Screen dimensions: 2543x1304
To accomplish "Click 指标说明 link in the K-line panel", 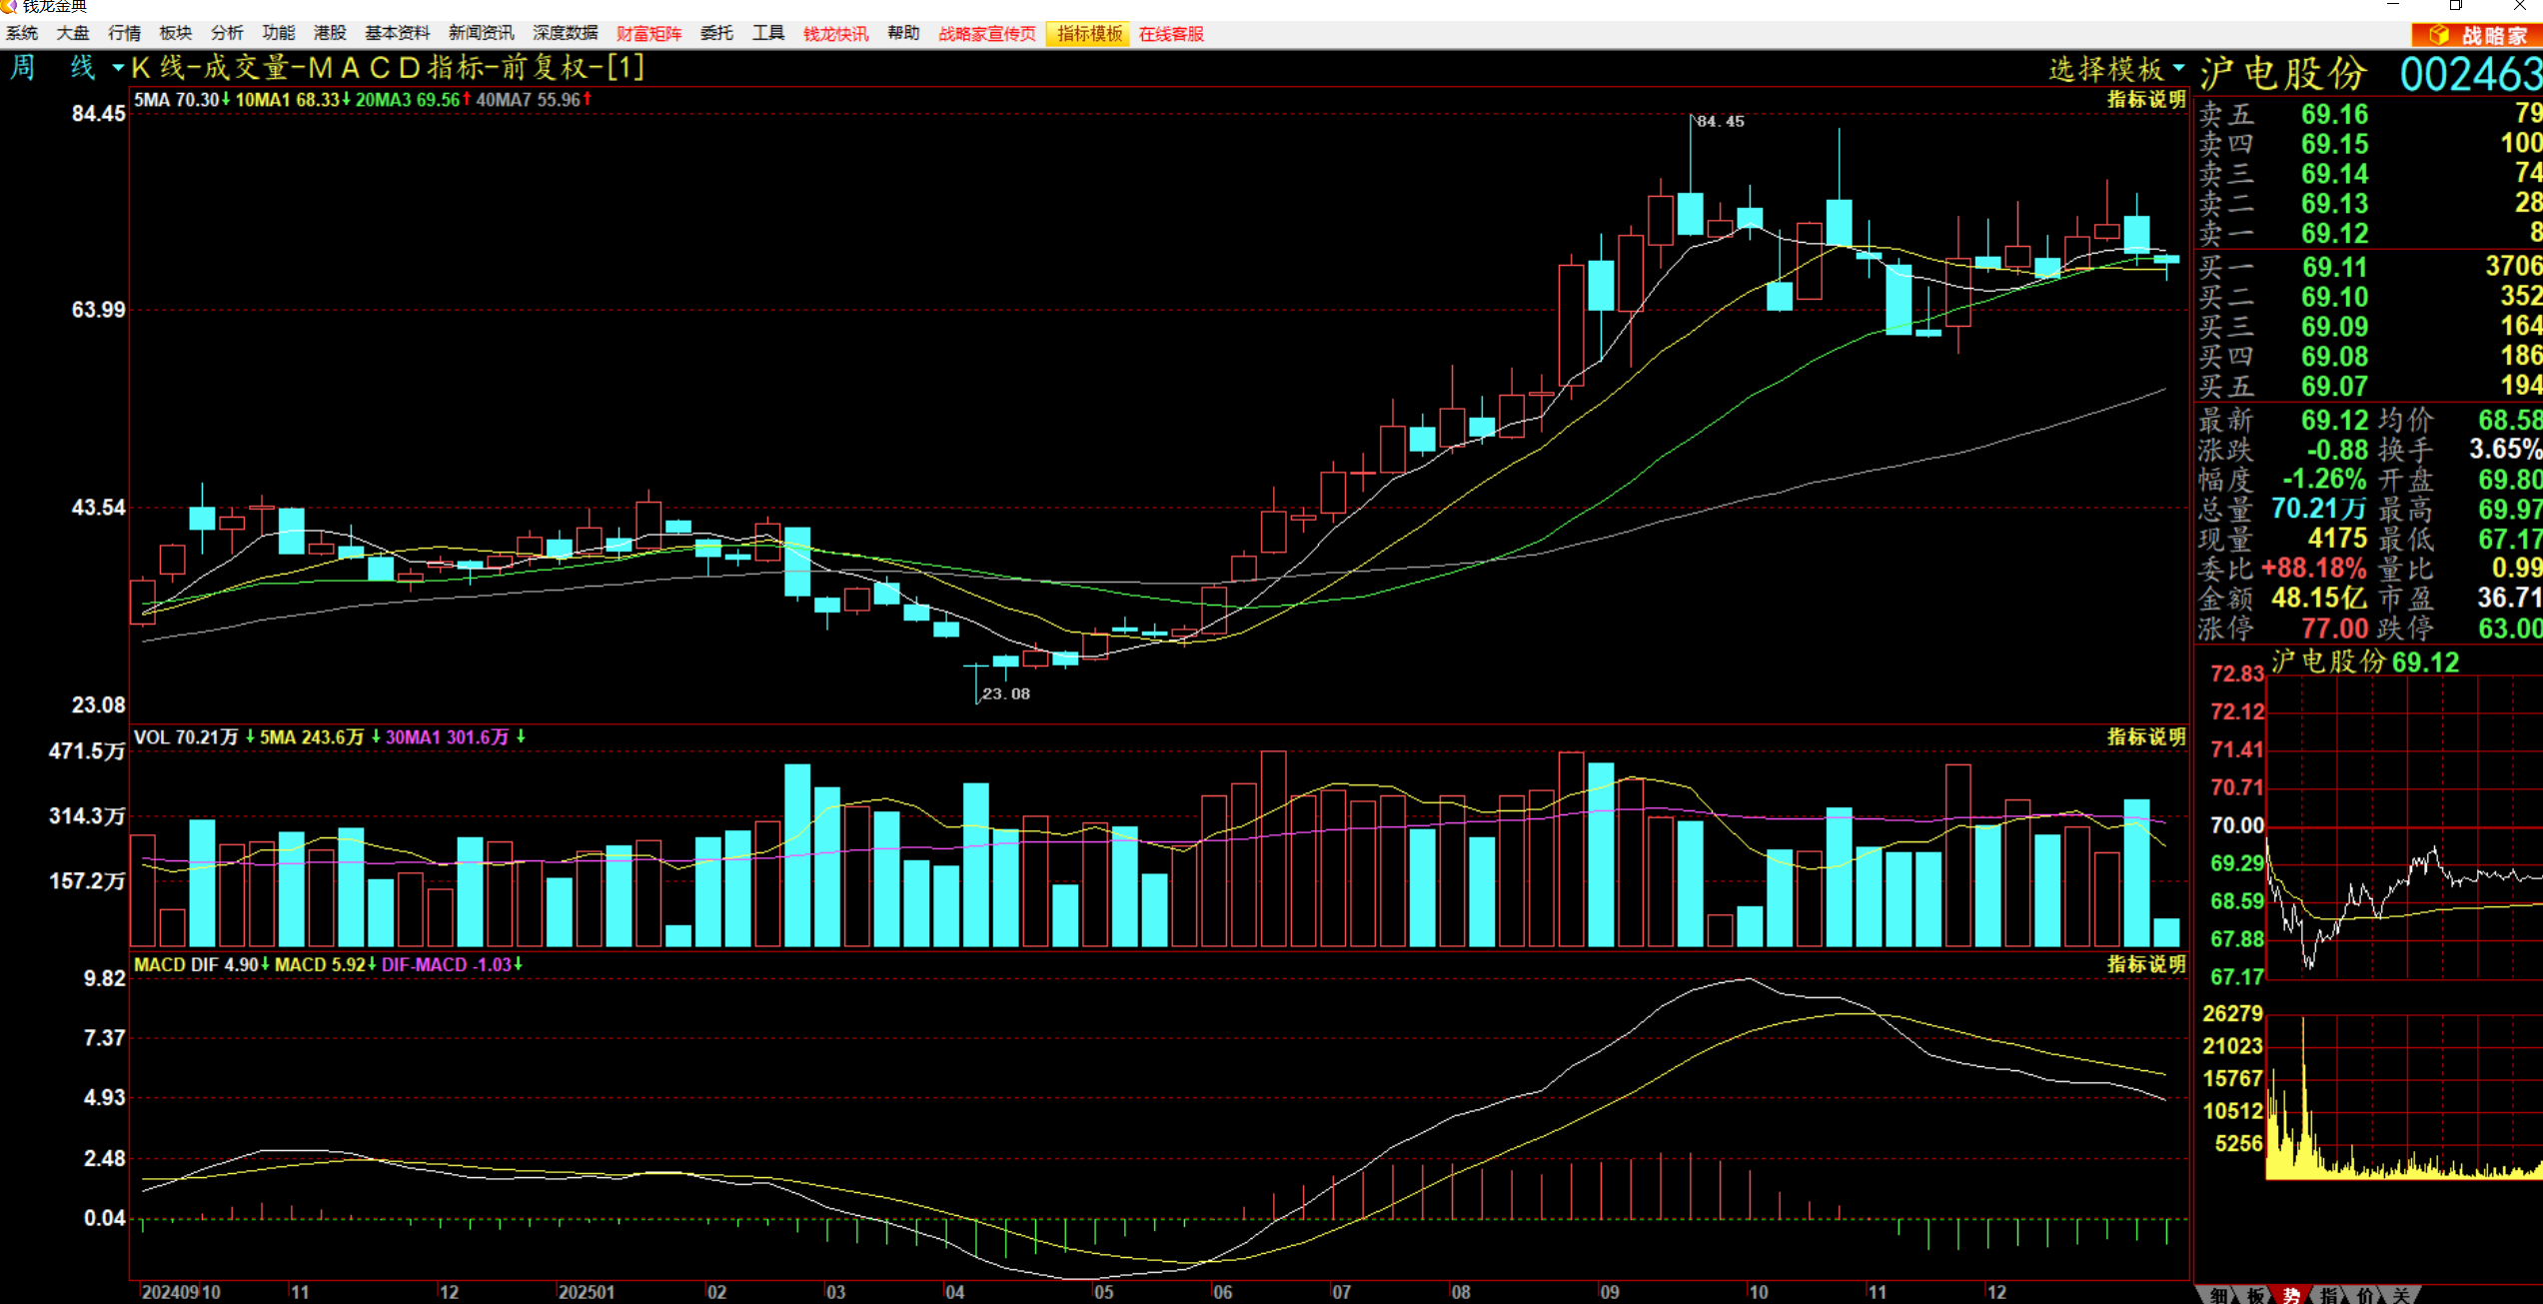I will pos(2146,100).
